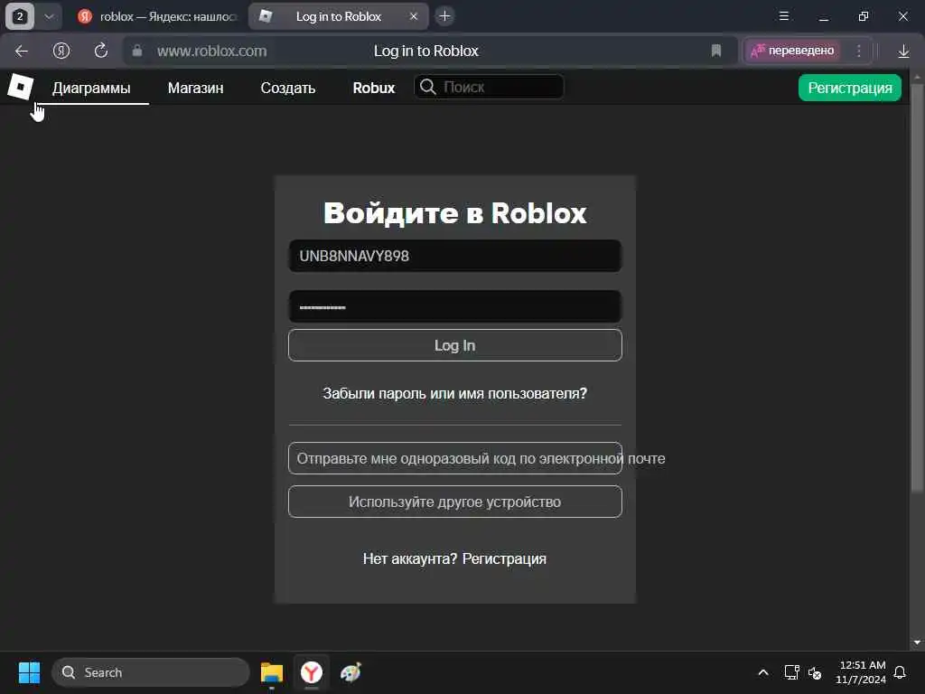925x694 pixels.
Task: Click the переведено translation badge
Action: [793, 51]
